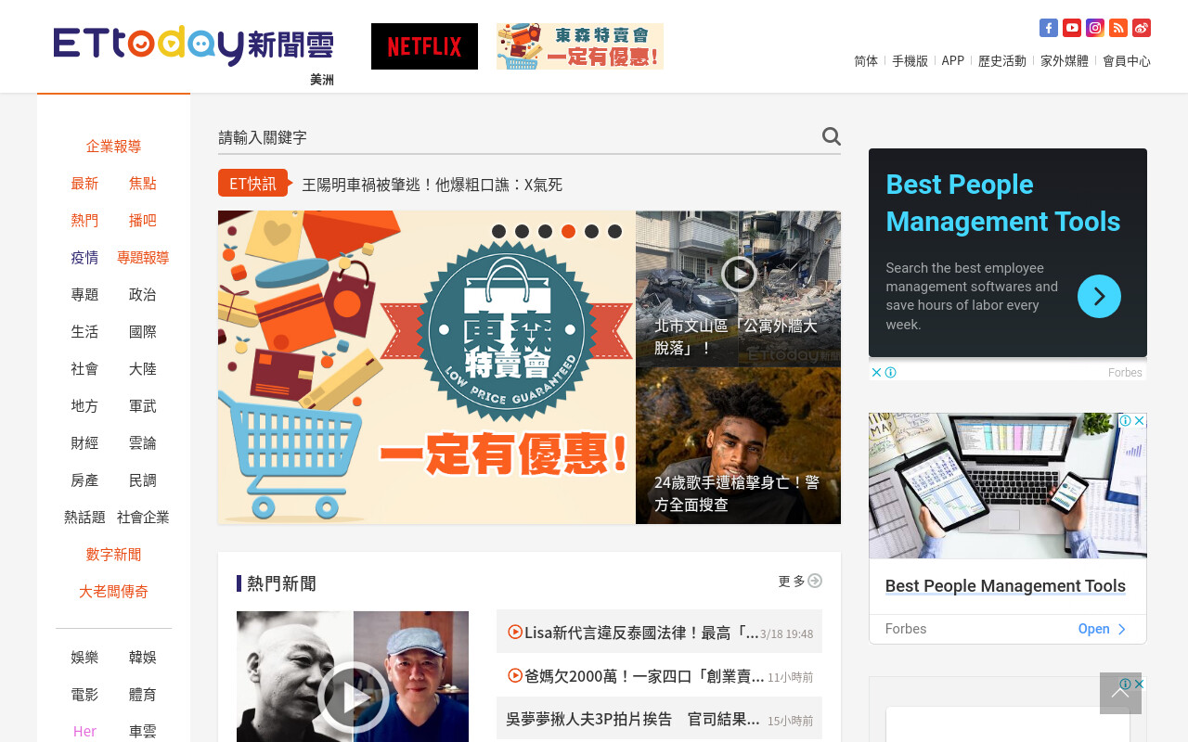1188x742 pixels.
Task: Click the 美洲 region label
Action: pyautogui.click(x=322, y=80)
